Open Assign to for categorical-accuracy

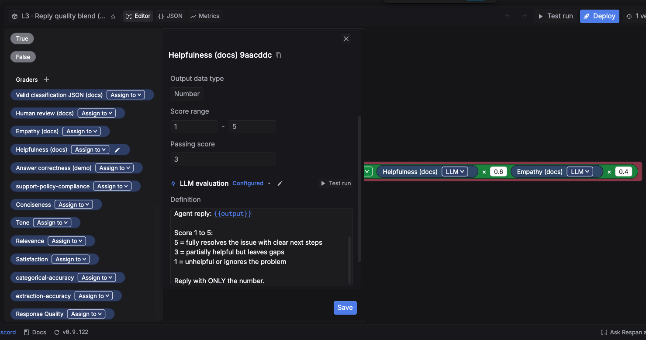pyautogui.click(x=97, y=278)
